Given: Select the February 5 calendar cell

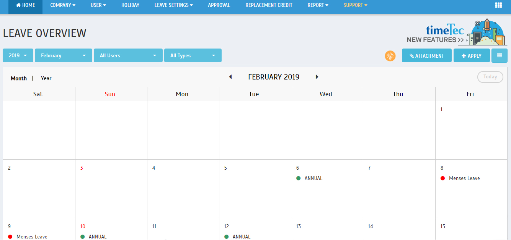Looking at the screenshot, I should pos(255,191).
